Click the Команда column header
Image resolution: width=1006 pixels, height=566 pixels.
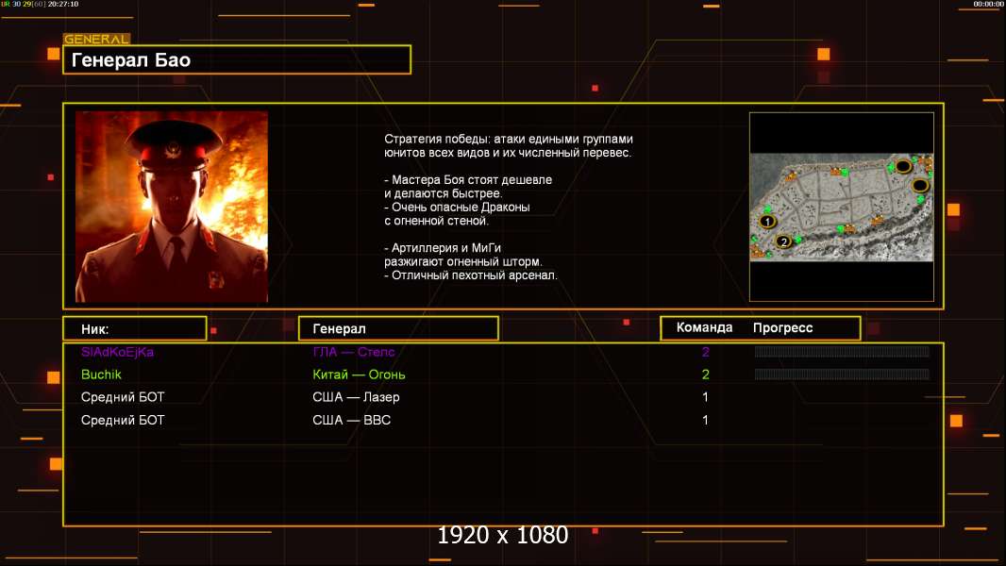(x=704, y=328)
